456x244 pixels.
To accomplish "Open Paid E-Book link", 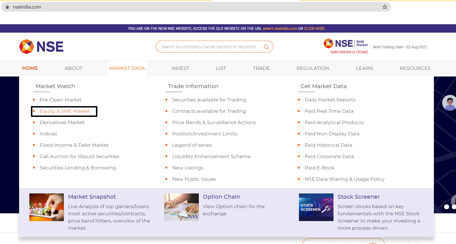I will (319, 168).
